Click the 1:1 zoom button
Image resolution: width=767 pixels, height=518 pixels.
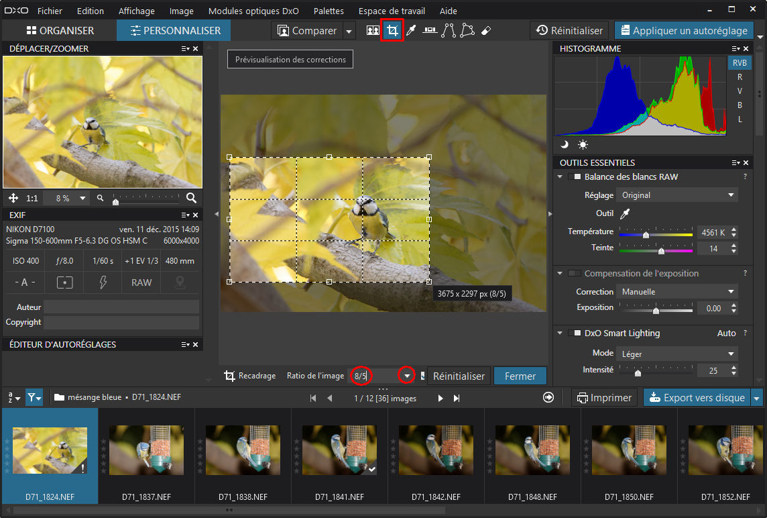[x=32, y=199]
